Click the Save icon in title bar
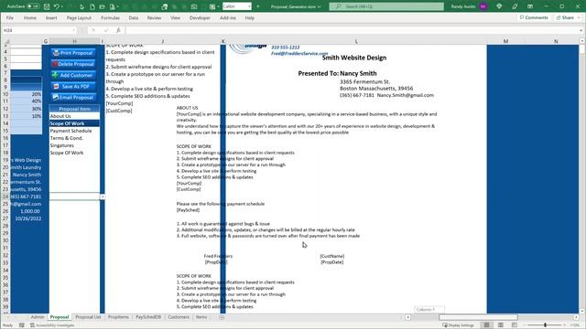Screen dimensions: 586x329 pos(47,6)
